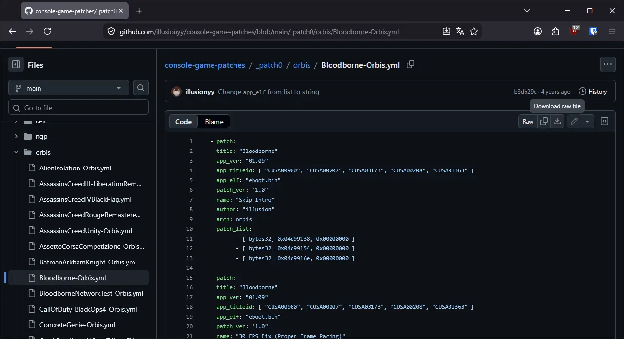Open the more file actions menu

607,64
